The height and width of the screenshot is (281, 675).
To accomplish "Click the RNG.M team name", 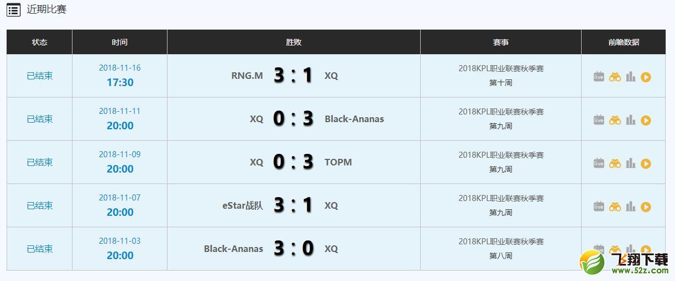I will coord(247,76).
